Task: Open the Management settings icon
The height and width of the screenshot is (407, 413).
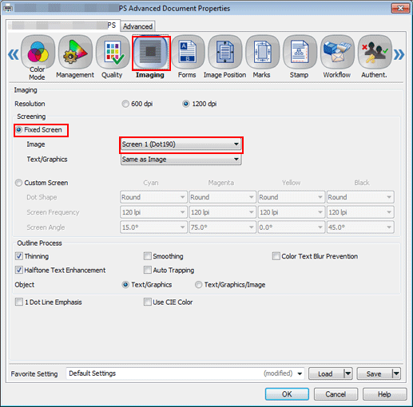Action: pos(75,53)
